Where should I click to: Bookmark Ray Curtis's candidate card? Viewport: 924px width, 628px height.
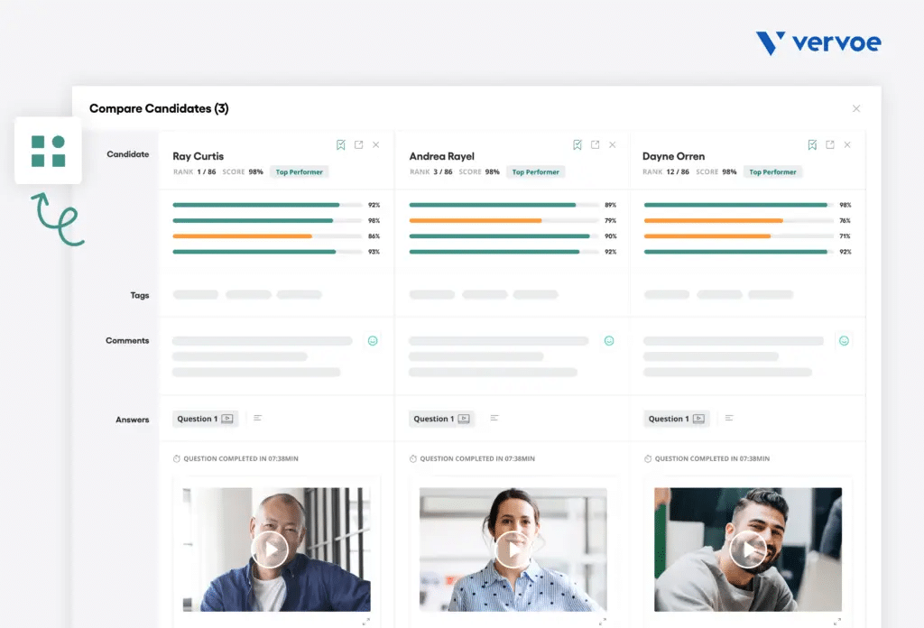pos(341,144)
